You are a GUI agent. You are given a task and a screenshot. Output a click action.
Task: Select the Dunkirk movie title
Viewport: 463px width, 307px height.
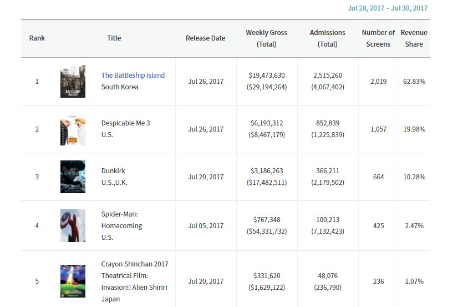pyautogui.click(x=113, y=171)
